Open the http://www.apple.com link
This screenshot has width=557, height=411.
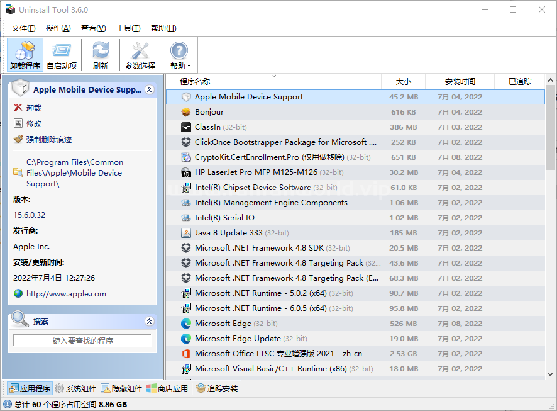66,294
